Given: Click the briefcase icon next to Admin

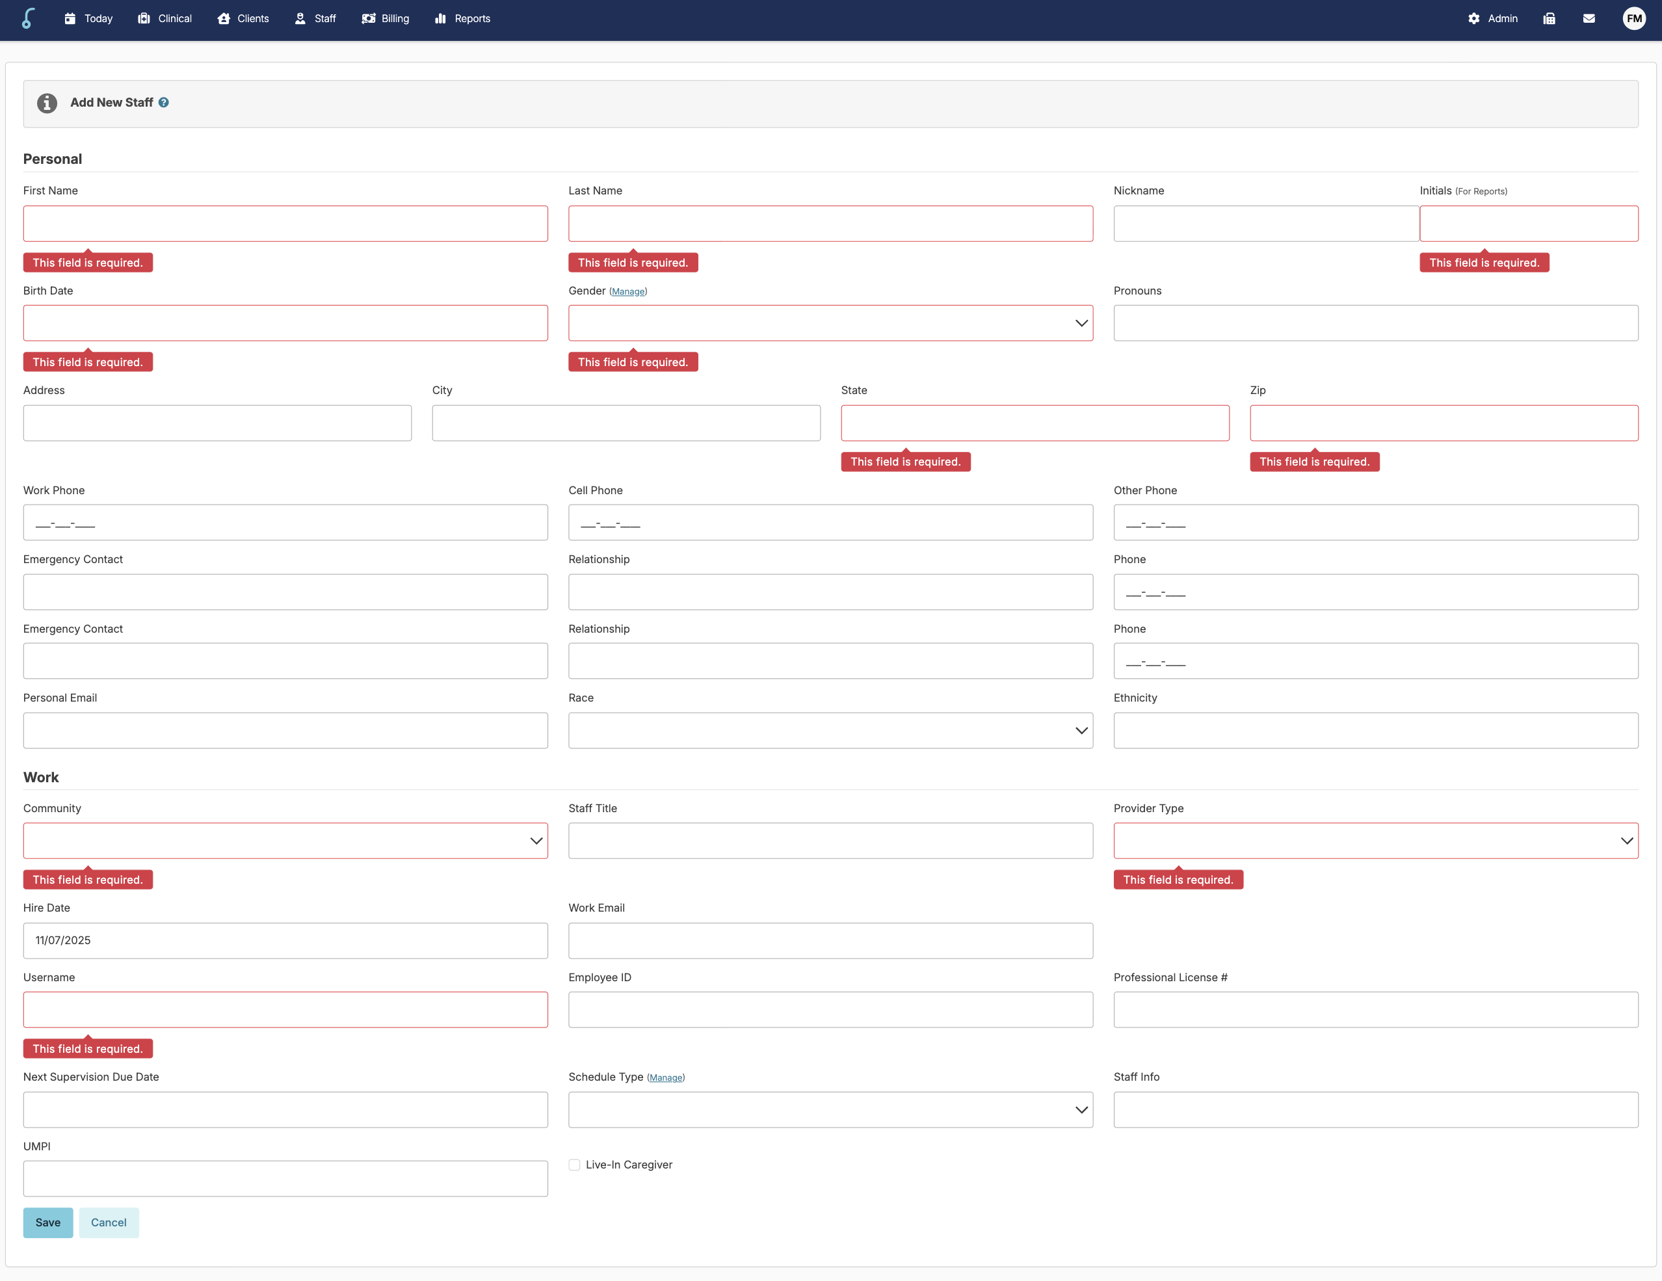Looking at the screenshot, I should (x=1550, y=18).
